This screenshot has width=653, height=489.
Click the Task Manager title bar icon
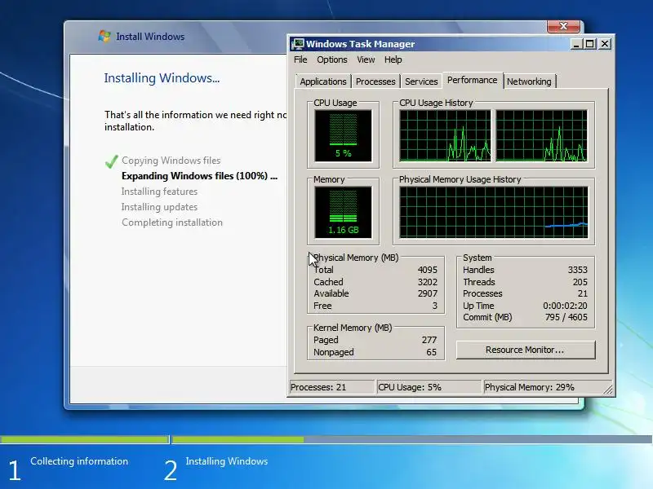coord(297,44)
